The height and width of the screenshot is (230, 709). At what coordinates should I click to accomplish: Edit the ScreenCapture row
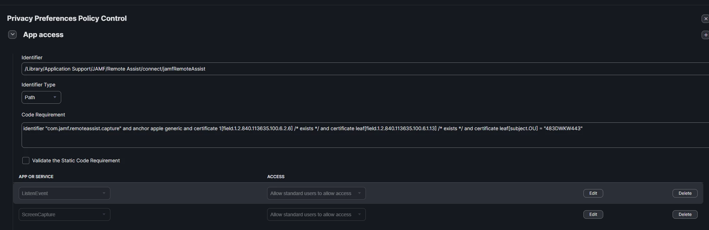click(593, 214)
